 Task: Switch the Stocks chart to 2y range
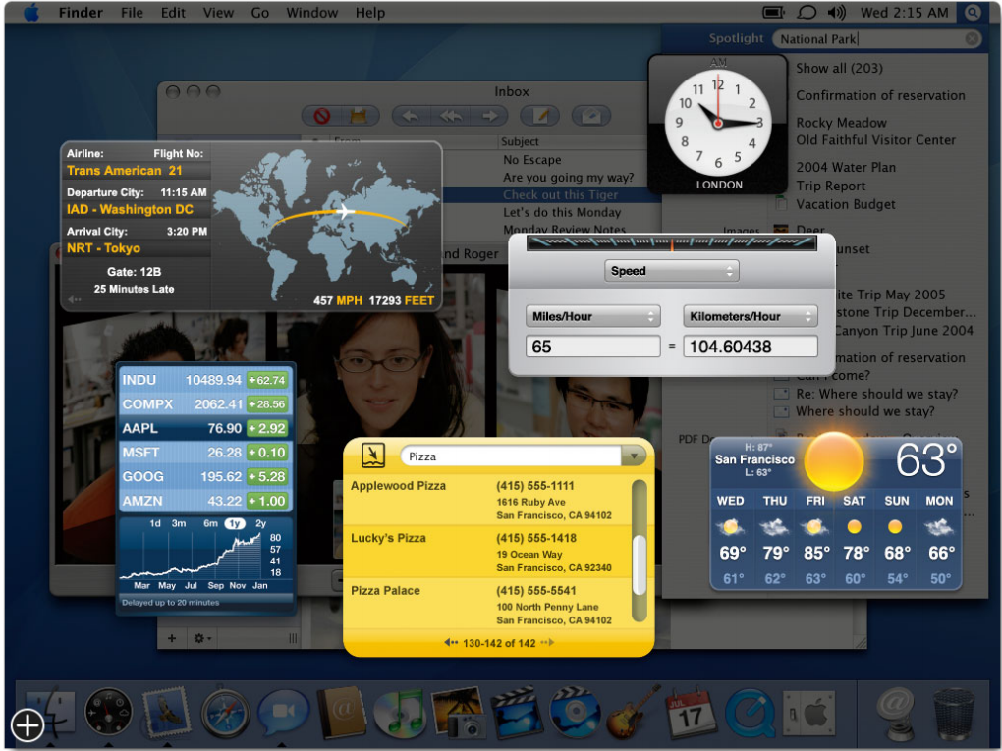[x=261, y=523]
